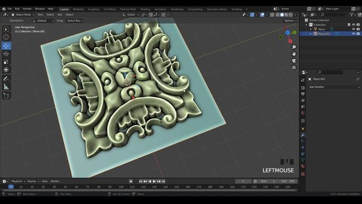Choose the Transform tool
This screenshot has width=362, height=204.
click(x=6, y=70)
